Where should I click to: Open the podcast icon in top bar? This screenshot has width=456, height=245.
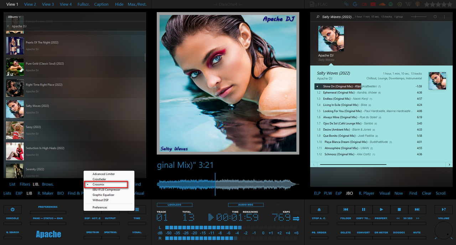tap(418, 4)
